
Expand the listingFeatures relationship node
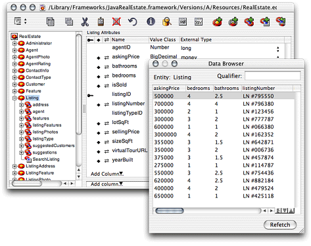click(21, 125)
